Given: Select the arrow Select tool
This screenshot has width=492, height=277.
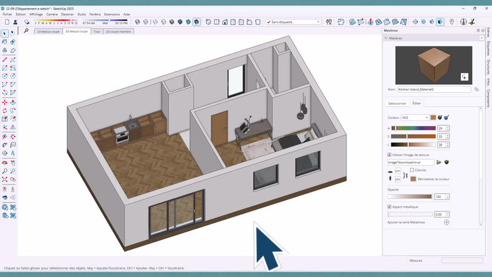Looking at the screenshot, I should click(5, 33).
